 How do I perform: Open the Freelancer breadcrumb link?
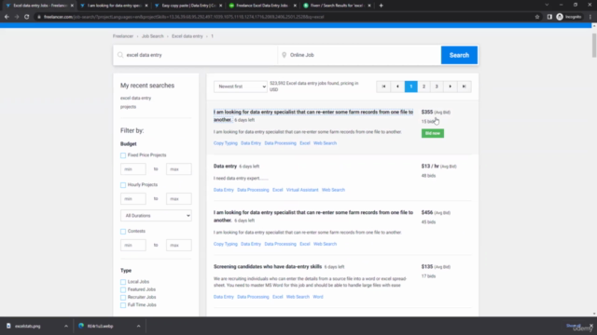point(123,36)
